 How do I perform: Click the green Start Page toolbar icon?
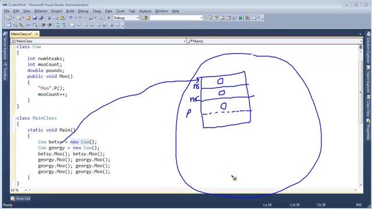pyautogui.click(x=241, y=18)
